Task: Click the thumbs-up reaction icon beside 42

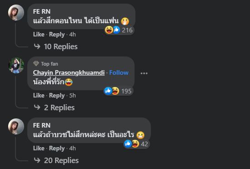Action: [x=128, y=144]
